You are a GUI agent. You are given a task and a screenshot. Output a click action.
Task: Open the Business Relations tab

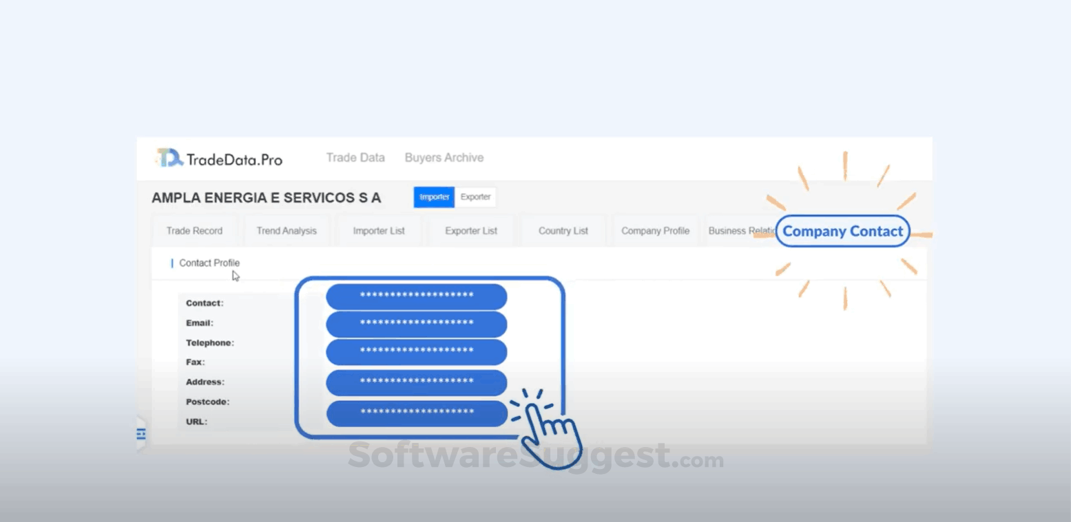[x=742, y=230]
